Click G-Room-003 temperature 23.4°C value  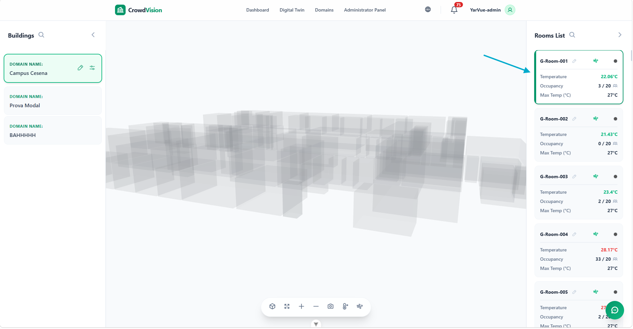click(610, 192)
